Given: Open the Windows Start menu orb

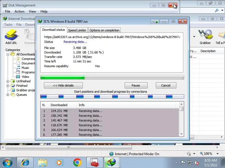Looking at the screenshot, I should click(x=8, y=163).
